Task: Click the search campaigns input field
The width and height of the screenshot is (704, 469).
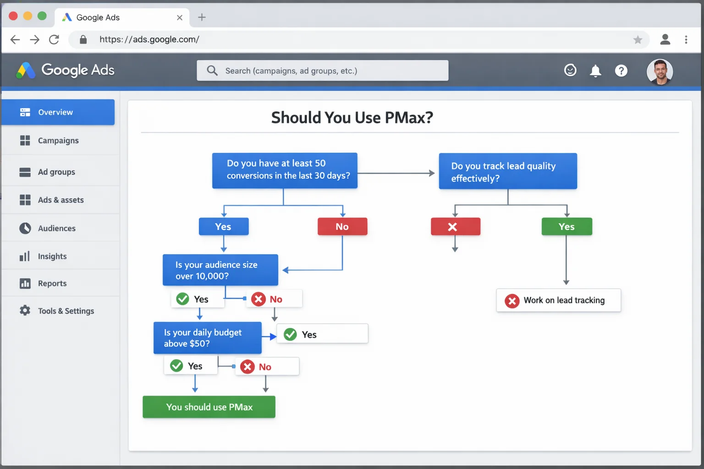Action: click(323, 70)
